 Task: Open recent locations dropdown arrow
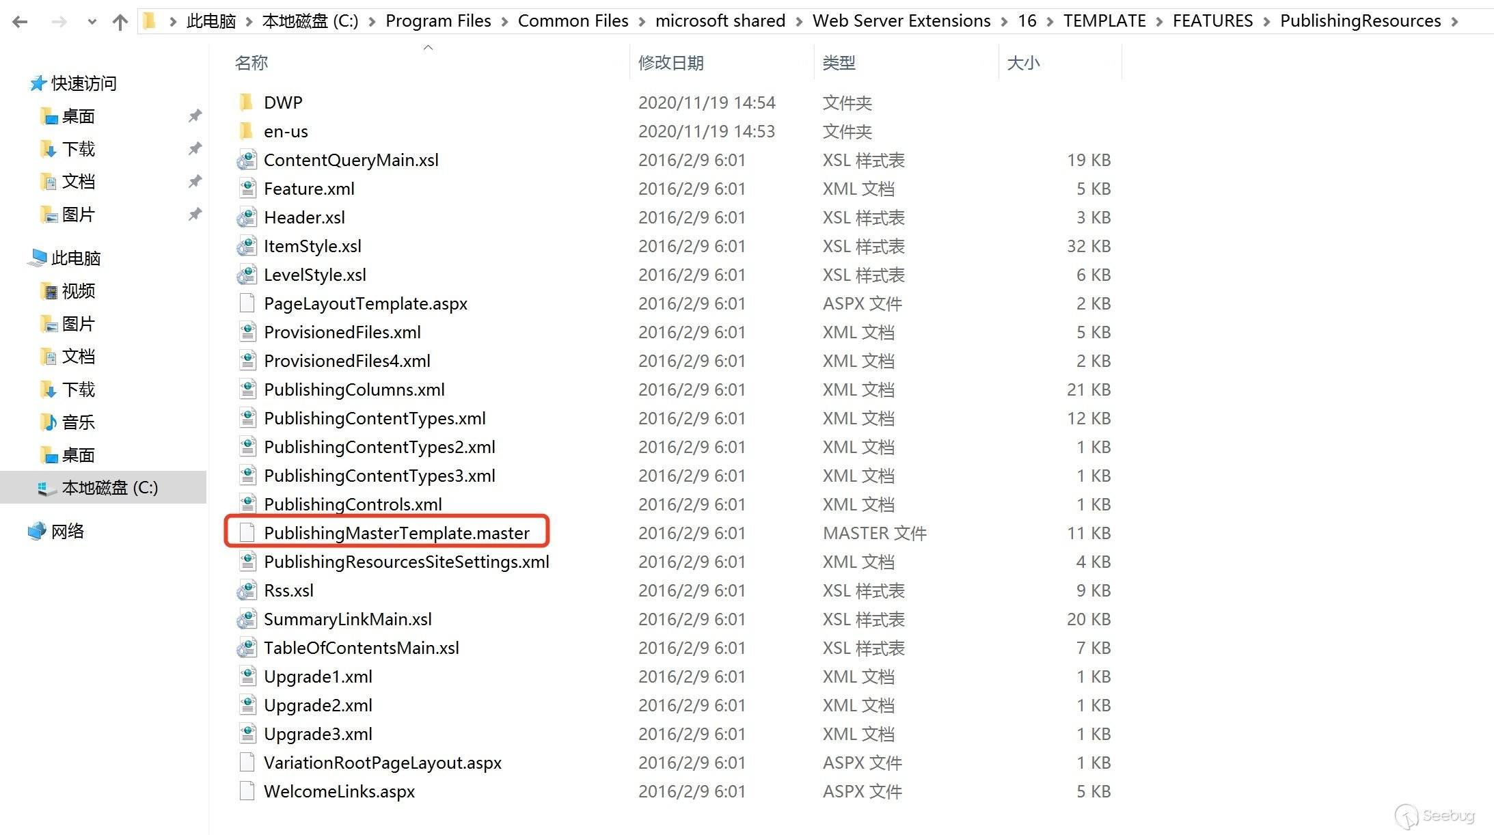[x=92, y=22]
